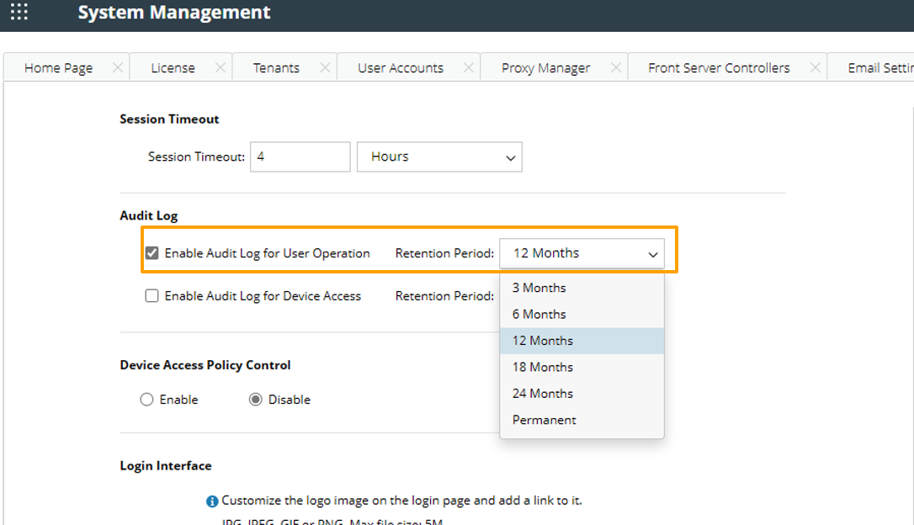Close the Front Server Controllers tab
The width and height of the screenshot is (914, 525).
click(815, 68)
